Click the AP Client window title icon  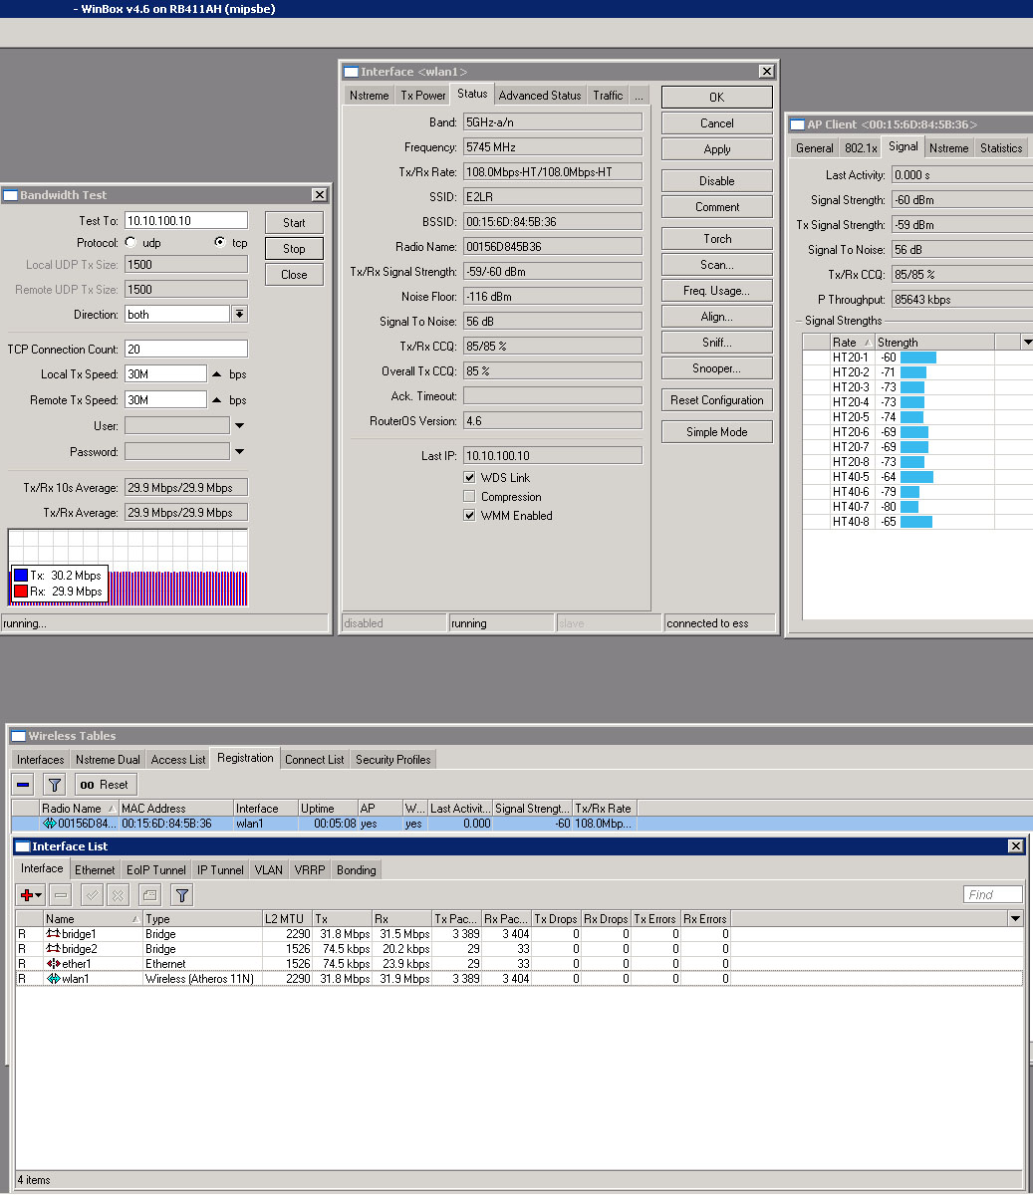[x=798, y=124]
